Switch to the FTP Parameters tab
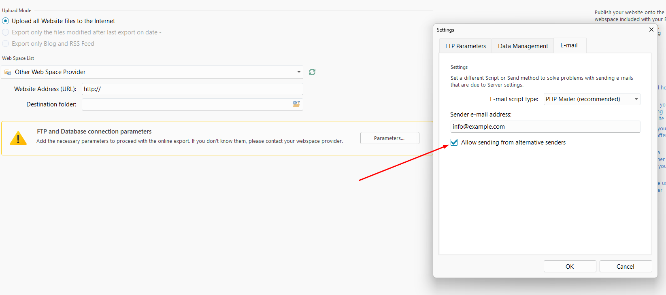Screen dimensions: 666x295 point(466,46)
